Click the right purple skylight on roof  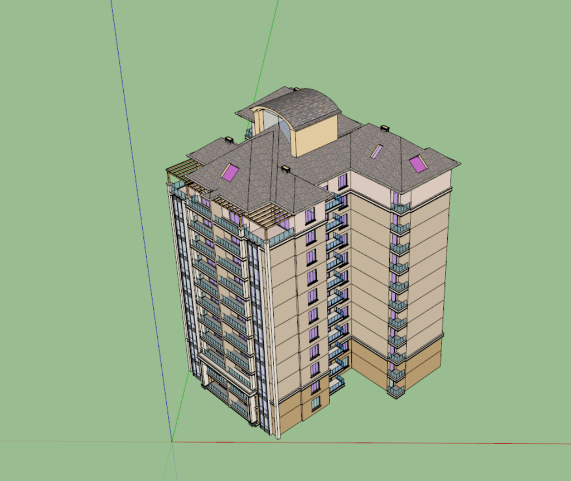point(418,163)
